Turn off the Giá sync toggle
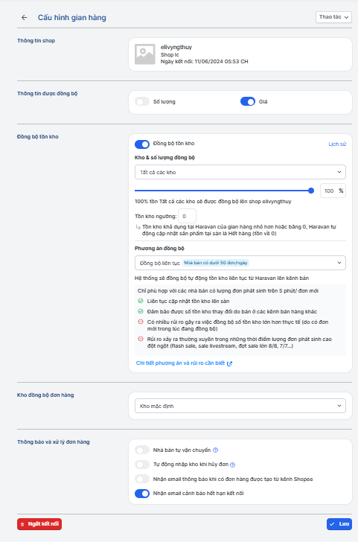358x542 pixels. pos(248,101)
